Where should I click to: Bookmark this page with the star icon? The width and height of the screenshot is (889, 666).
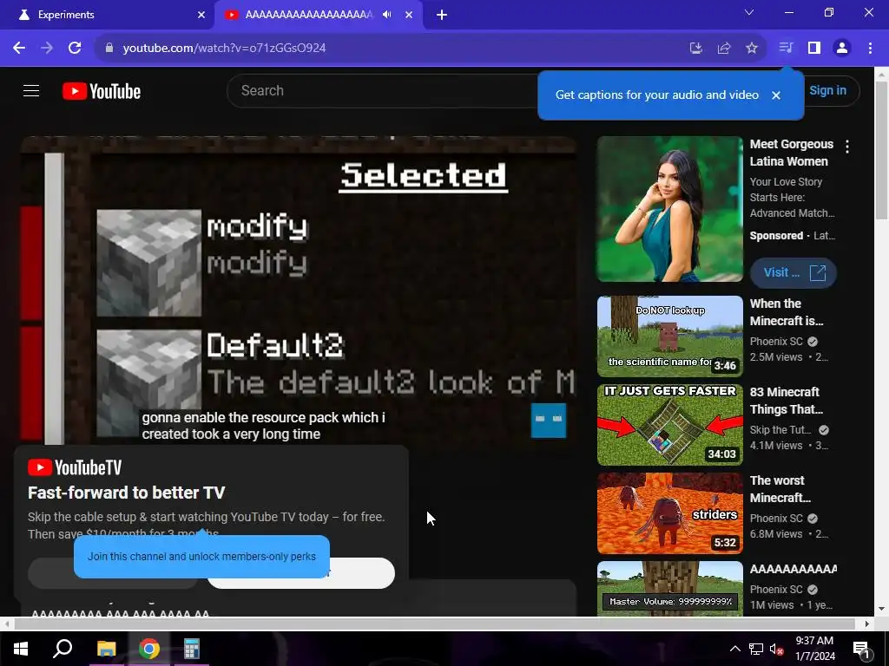tap(752, 49)
